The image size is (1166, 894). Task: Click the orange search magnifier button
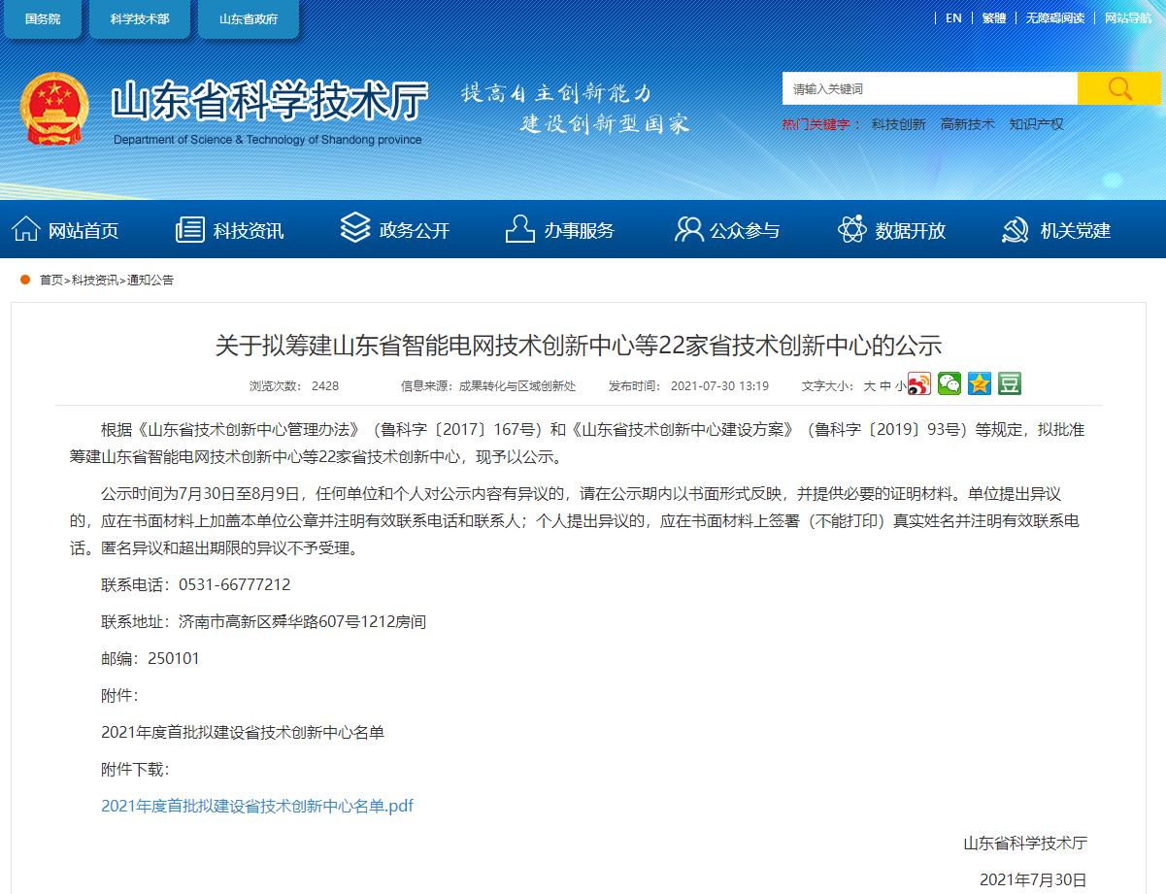coord(1118,88)
